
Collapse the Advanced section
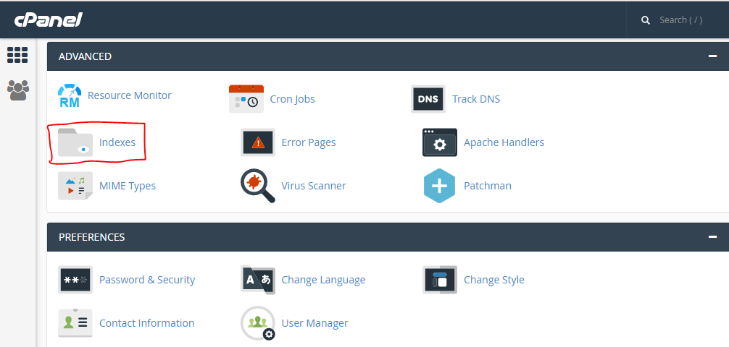pyautogui.click(x=712, y=56)
